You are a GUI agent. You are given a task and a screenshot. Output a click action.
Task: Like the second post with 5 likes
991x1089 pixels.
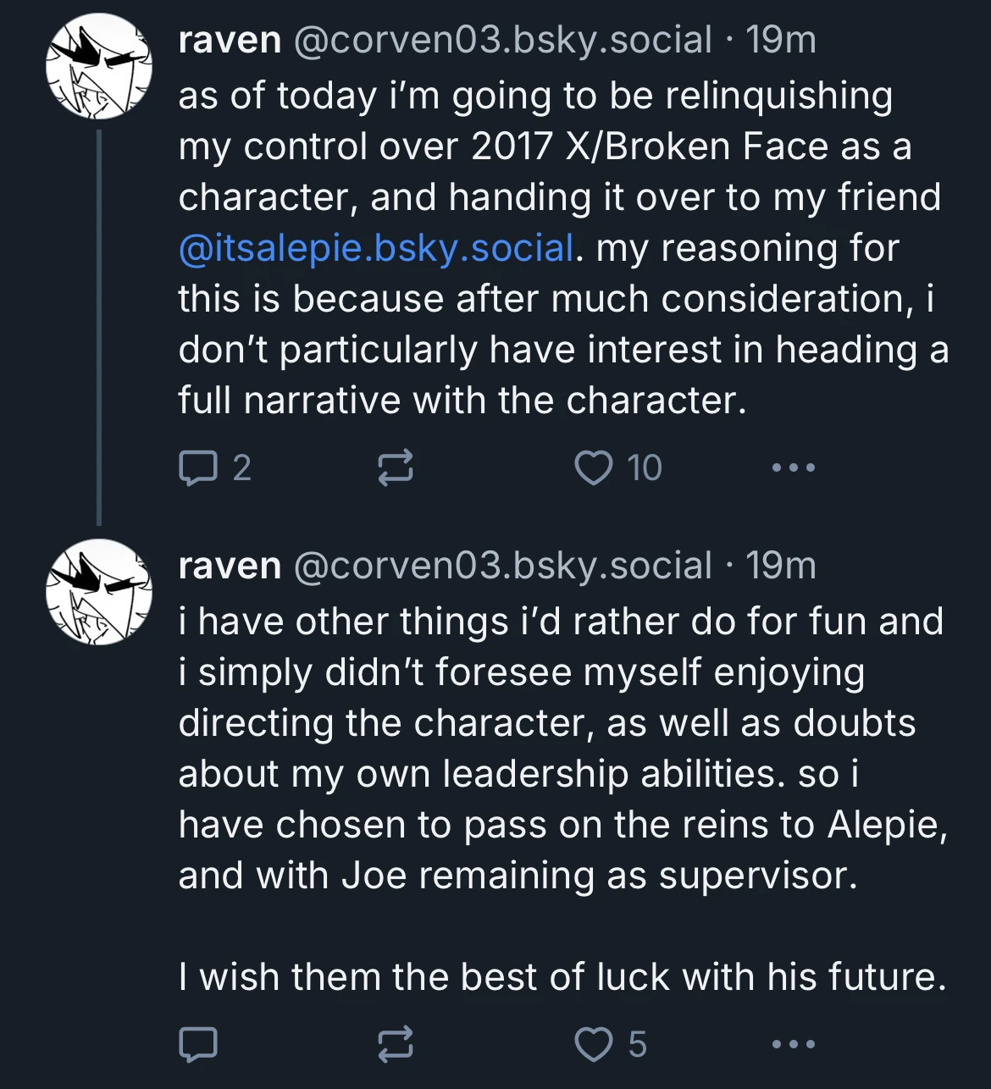594,1044
